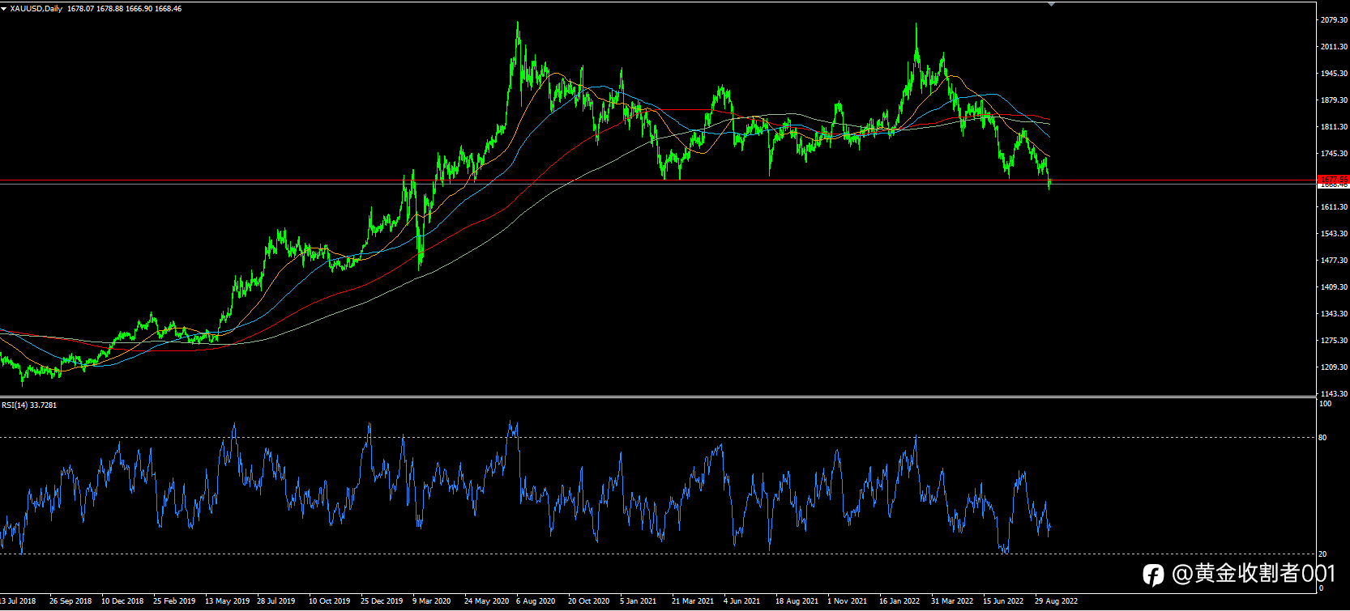The image size is (1350, 611).
Task: Click the 1477.30 price scale label
Action: pyautogui.click(x=1334, y=261)
